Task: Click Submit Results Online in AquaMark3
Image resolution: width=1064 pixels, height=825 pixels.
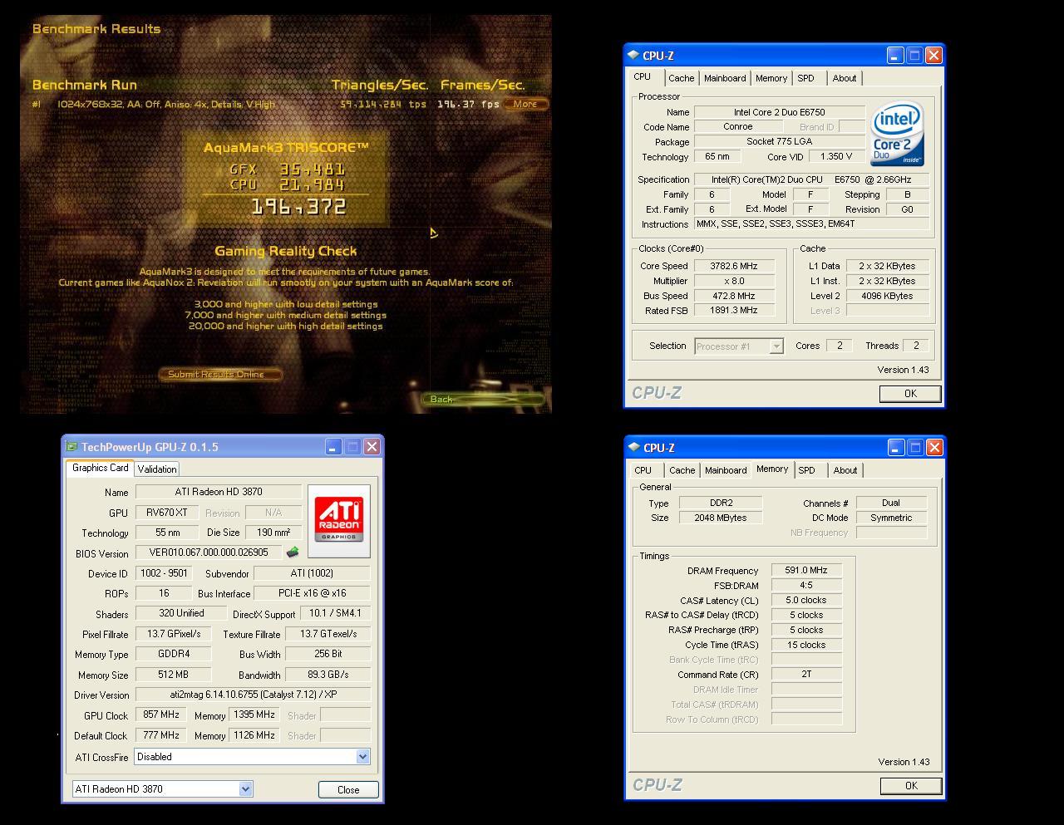Action: click(x=220, y=374)
